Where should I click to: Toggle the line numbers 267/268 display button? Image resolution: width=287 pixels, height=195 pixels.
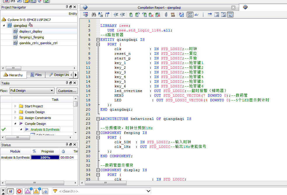pyautogui.click(x=190, y=15)
